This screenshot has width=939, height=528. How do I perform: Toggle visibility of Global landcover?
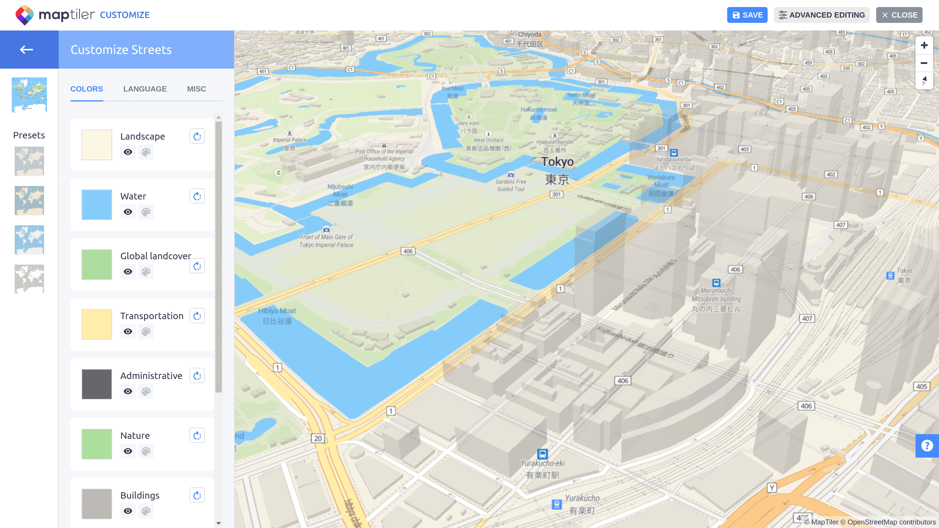point(128,271)
